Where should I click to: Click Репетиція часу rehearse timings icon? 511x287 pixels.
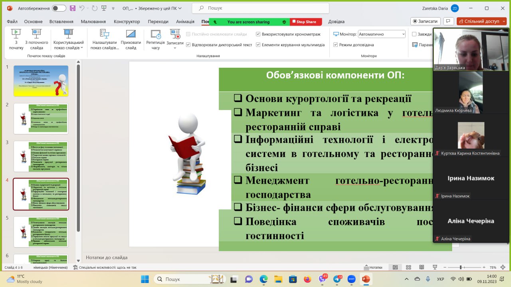click(x=155, y=39)
